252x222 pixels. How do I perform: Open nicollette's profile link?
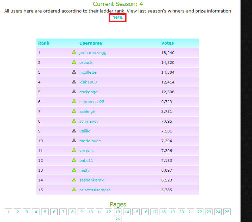tap(88, 72)
